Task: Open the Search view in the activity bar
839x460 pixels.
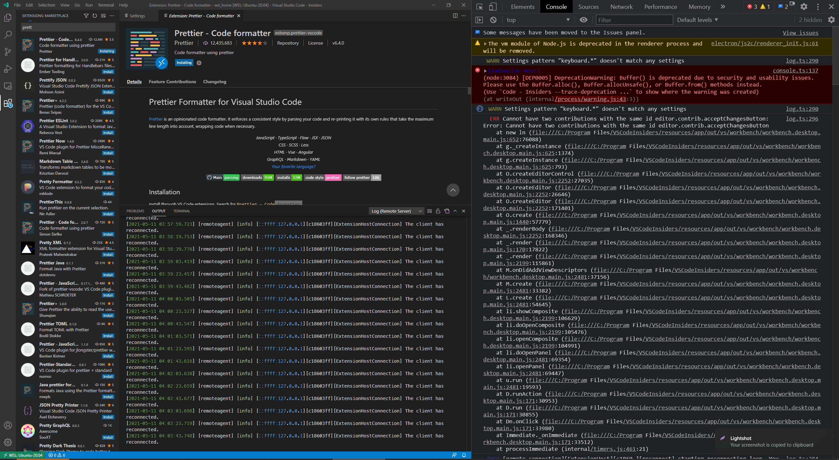Action: [8, 35]
